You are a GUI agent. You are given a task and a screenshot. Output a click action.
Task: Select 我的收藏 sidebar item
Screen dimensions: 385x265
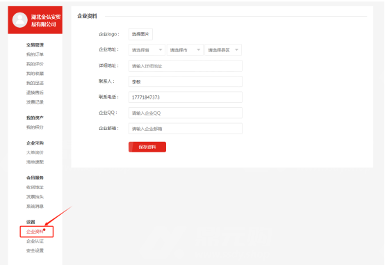35,74
